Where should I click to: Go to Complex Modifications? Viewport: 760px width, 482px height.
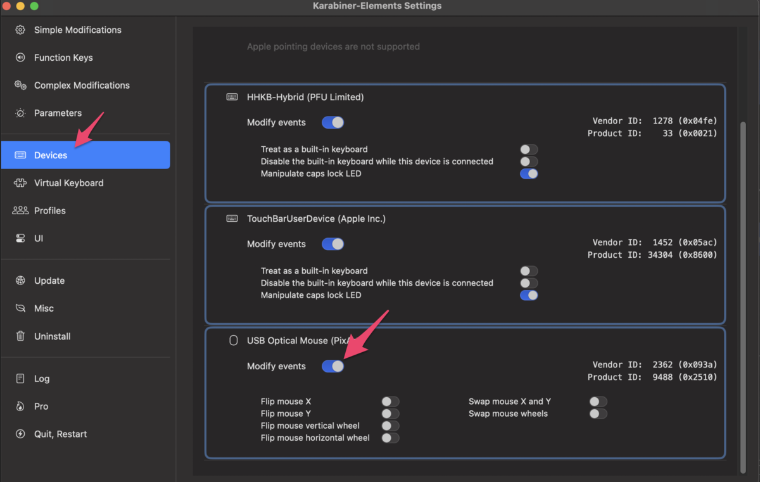point(85,86)
